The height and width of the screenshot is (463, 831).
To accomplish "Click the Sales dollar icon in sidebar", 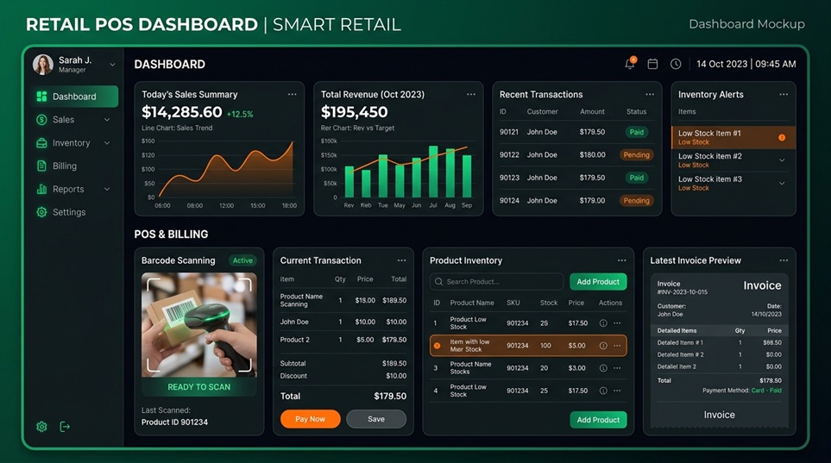I will [x=41, y=120].
